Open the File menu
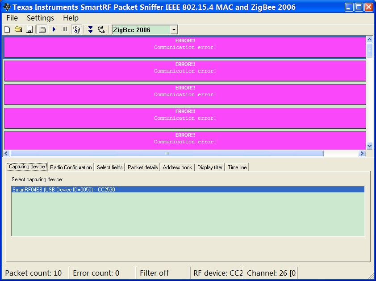This screenshot has width=376, height=281. pos(12,18)
